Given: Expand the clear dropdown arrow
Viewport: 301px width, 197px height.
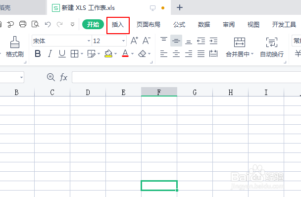Looking at the screenshot, I should click(x=149, y=54).
